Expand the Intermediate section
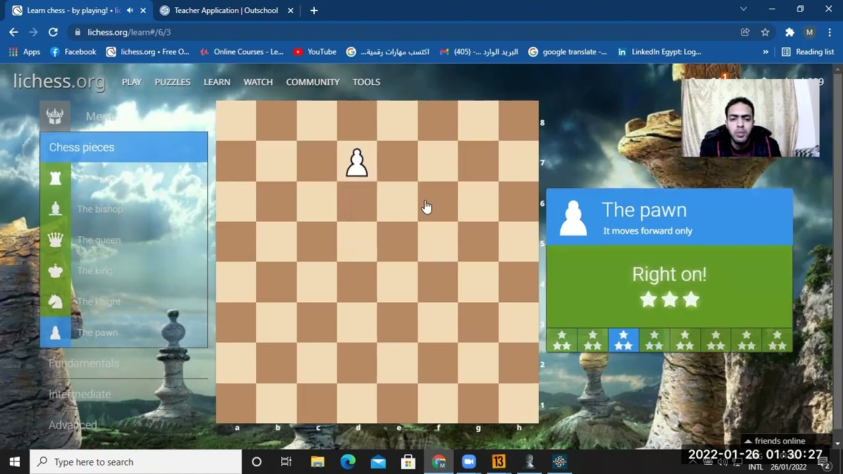Screen dimensions: 843x474 pos(80,394)
